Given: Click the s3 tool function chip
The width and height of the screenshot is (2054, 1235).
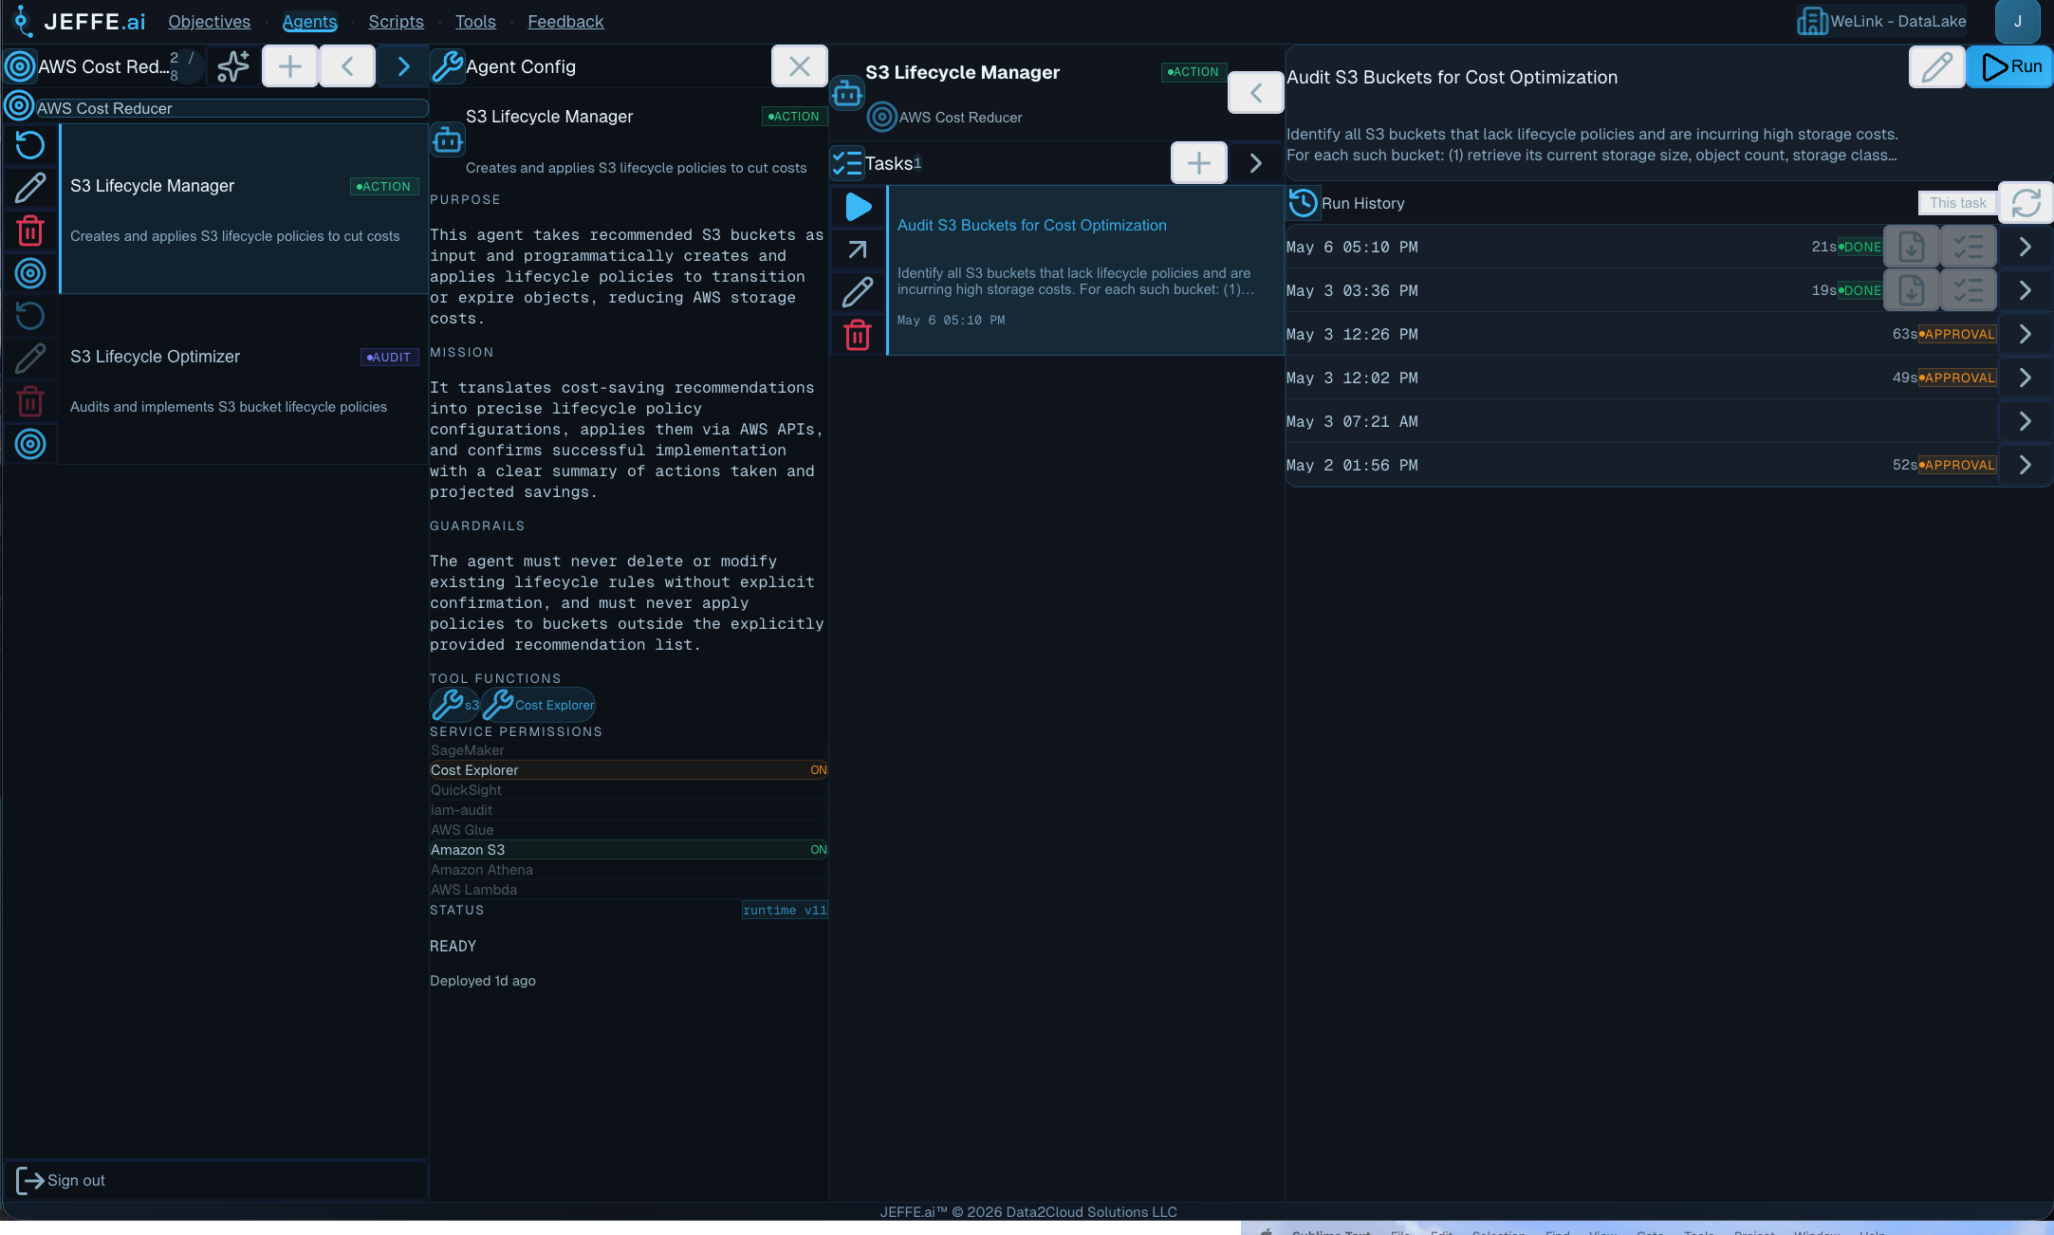Looking at the screenshot, I should 455,705.
